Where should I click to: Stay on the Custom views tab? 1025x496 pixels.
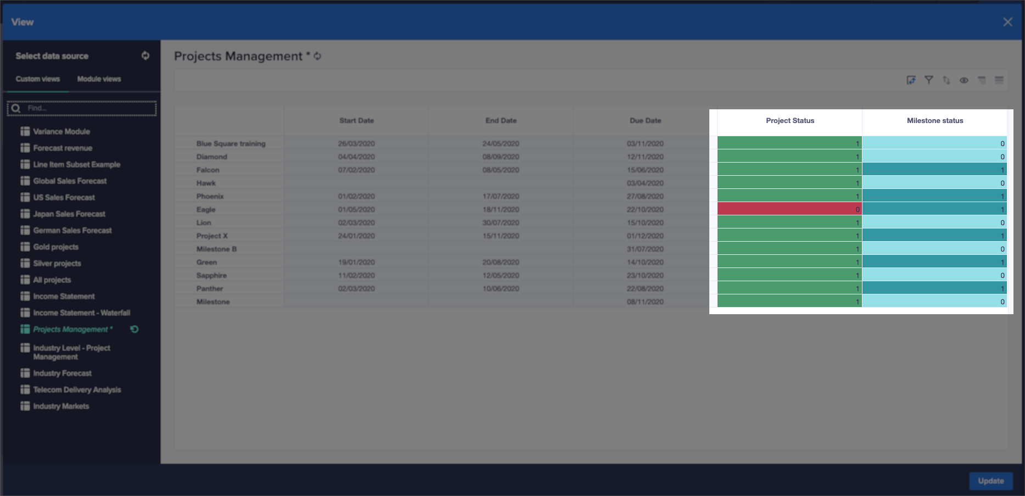tap(37, 79)
